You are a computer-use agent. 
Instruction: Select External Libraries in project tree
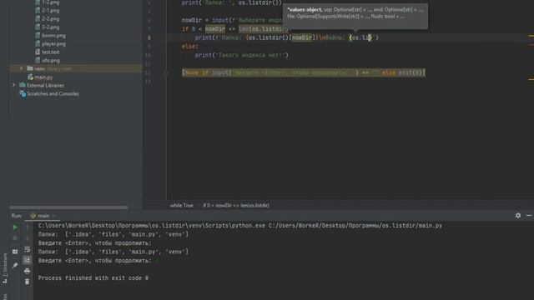(x=45, y=85)
